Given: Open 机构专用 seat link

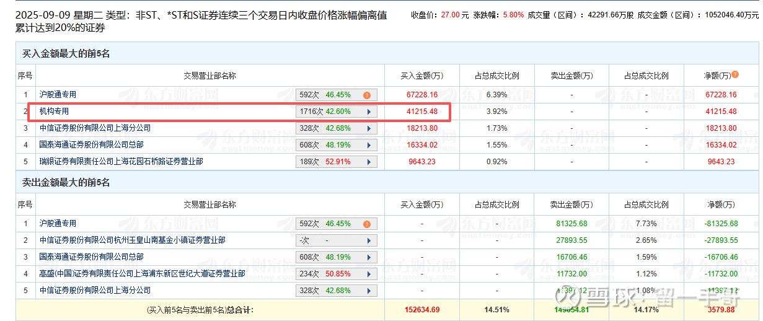Looking at the screenshot, I should tap(55, 112).
